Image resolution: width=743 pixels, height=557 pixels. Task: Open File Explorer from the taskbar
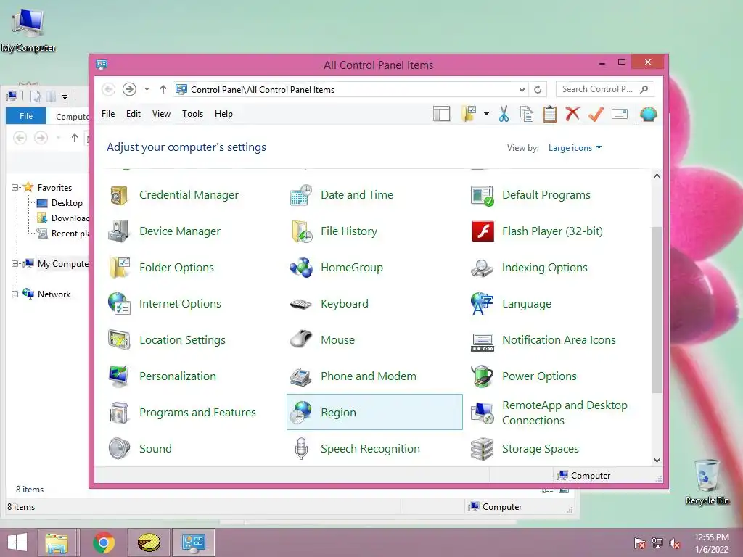(x=57, y=542)
